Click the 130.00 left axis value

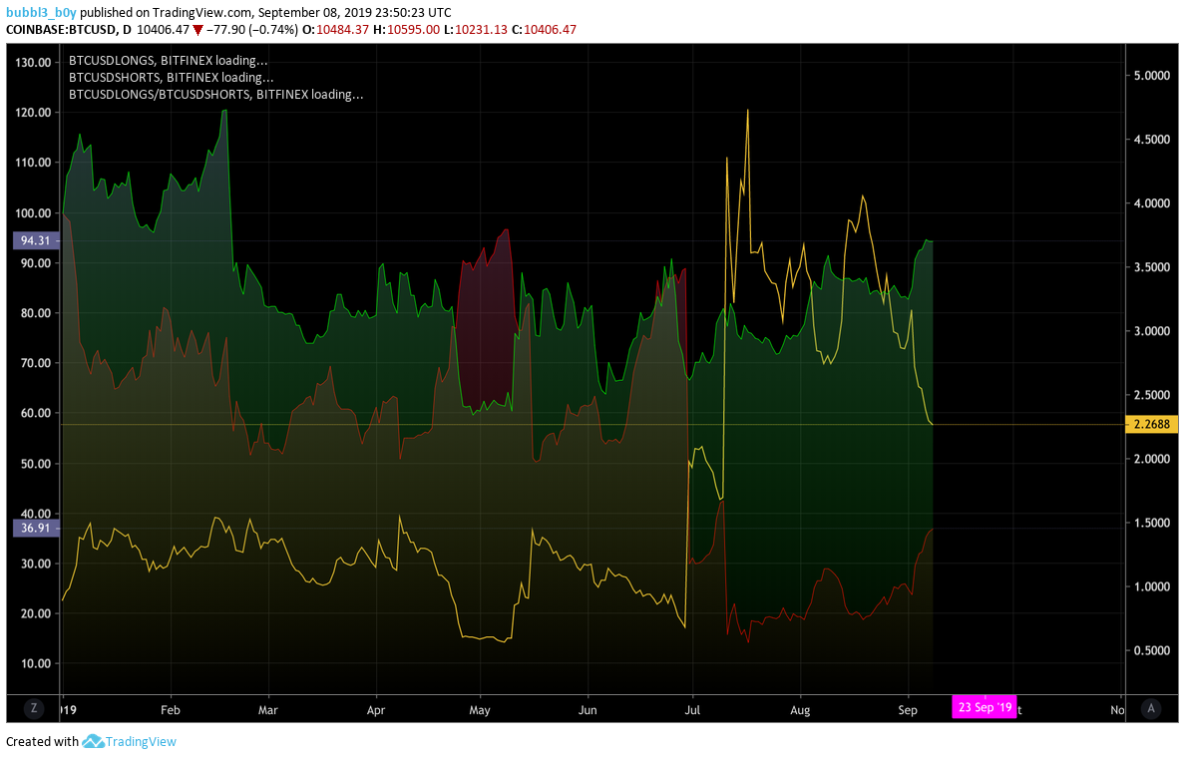coord(33,63)
